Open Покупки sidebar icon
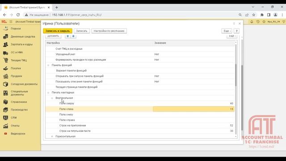 coord(6,68)
